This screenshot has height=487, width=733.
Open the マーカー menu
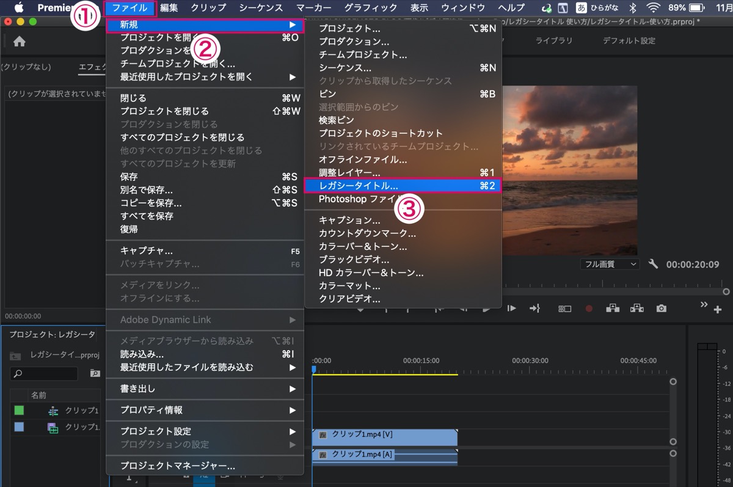coord(314,8)
